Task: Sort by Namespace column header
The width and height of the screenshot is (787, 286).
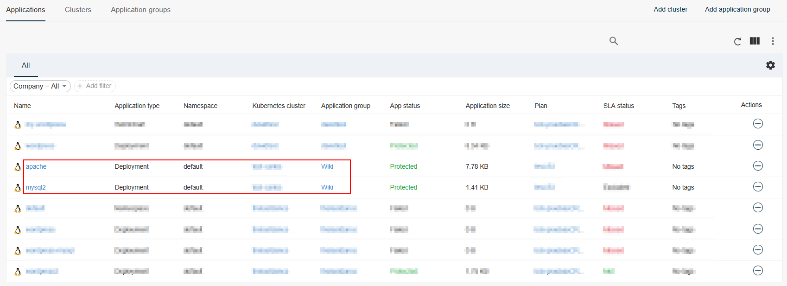Action: (200, 106)
